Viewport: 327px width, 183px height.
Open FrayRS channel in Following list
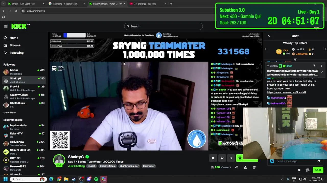click(x=24, y=88)
